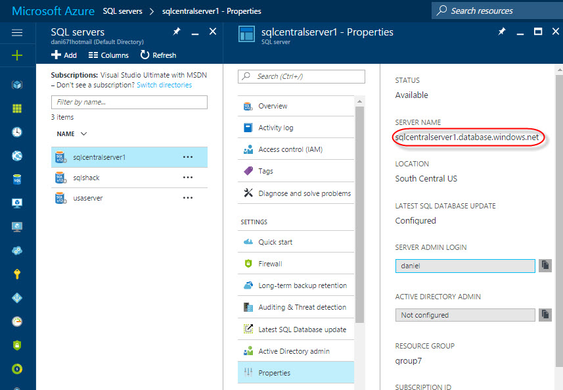The image size is (563, 390).
Task: Select the usaserver entry in the list
Action: pyautogui.click(x=88, y=198)
